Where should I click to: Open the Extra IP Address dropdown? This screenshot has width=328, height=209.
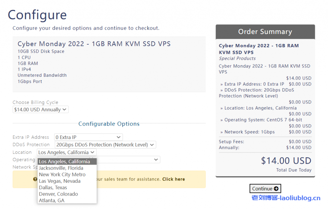click(88, 137)
